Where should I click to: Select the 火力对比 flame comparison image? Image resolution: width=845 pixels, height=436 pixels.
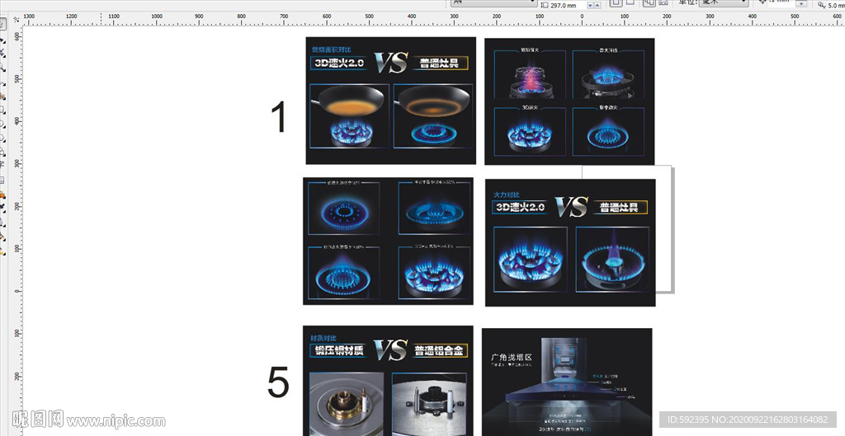[x=570, y=243]
